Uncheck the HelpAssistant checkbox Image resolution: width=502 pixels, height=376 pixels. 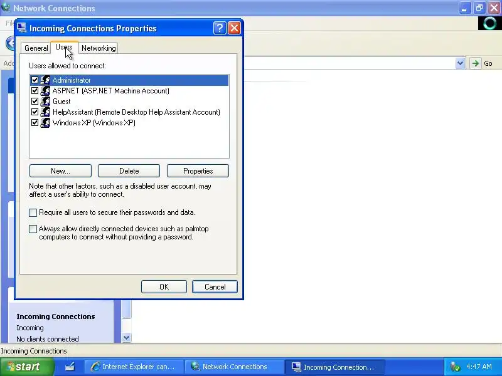(35, 112)
